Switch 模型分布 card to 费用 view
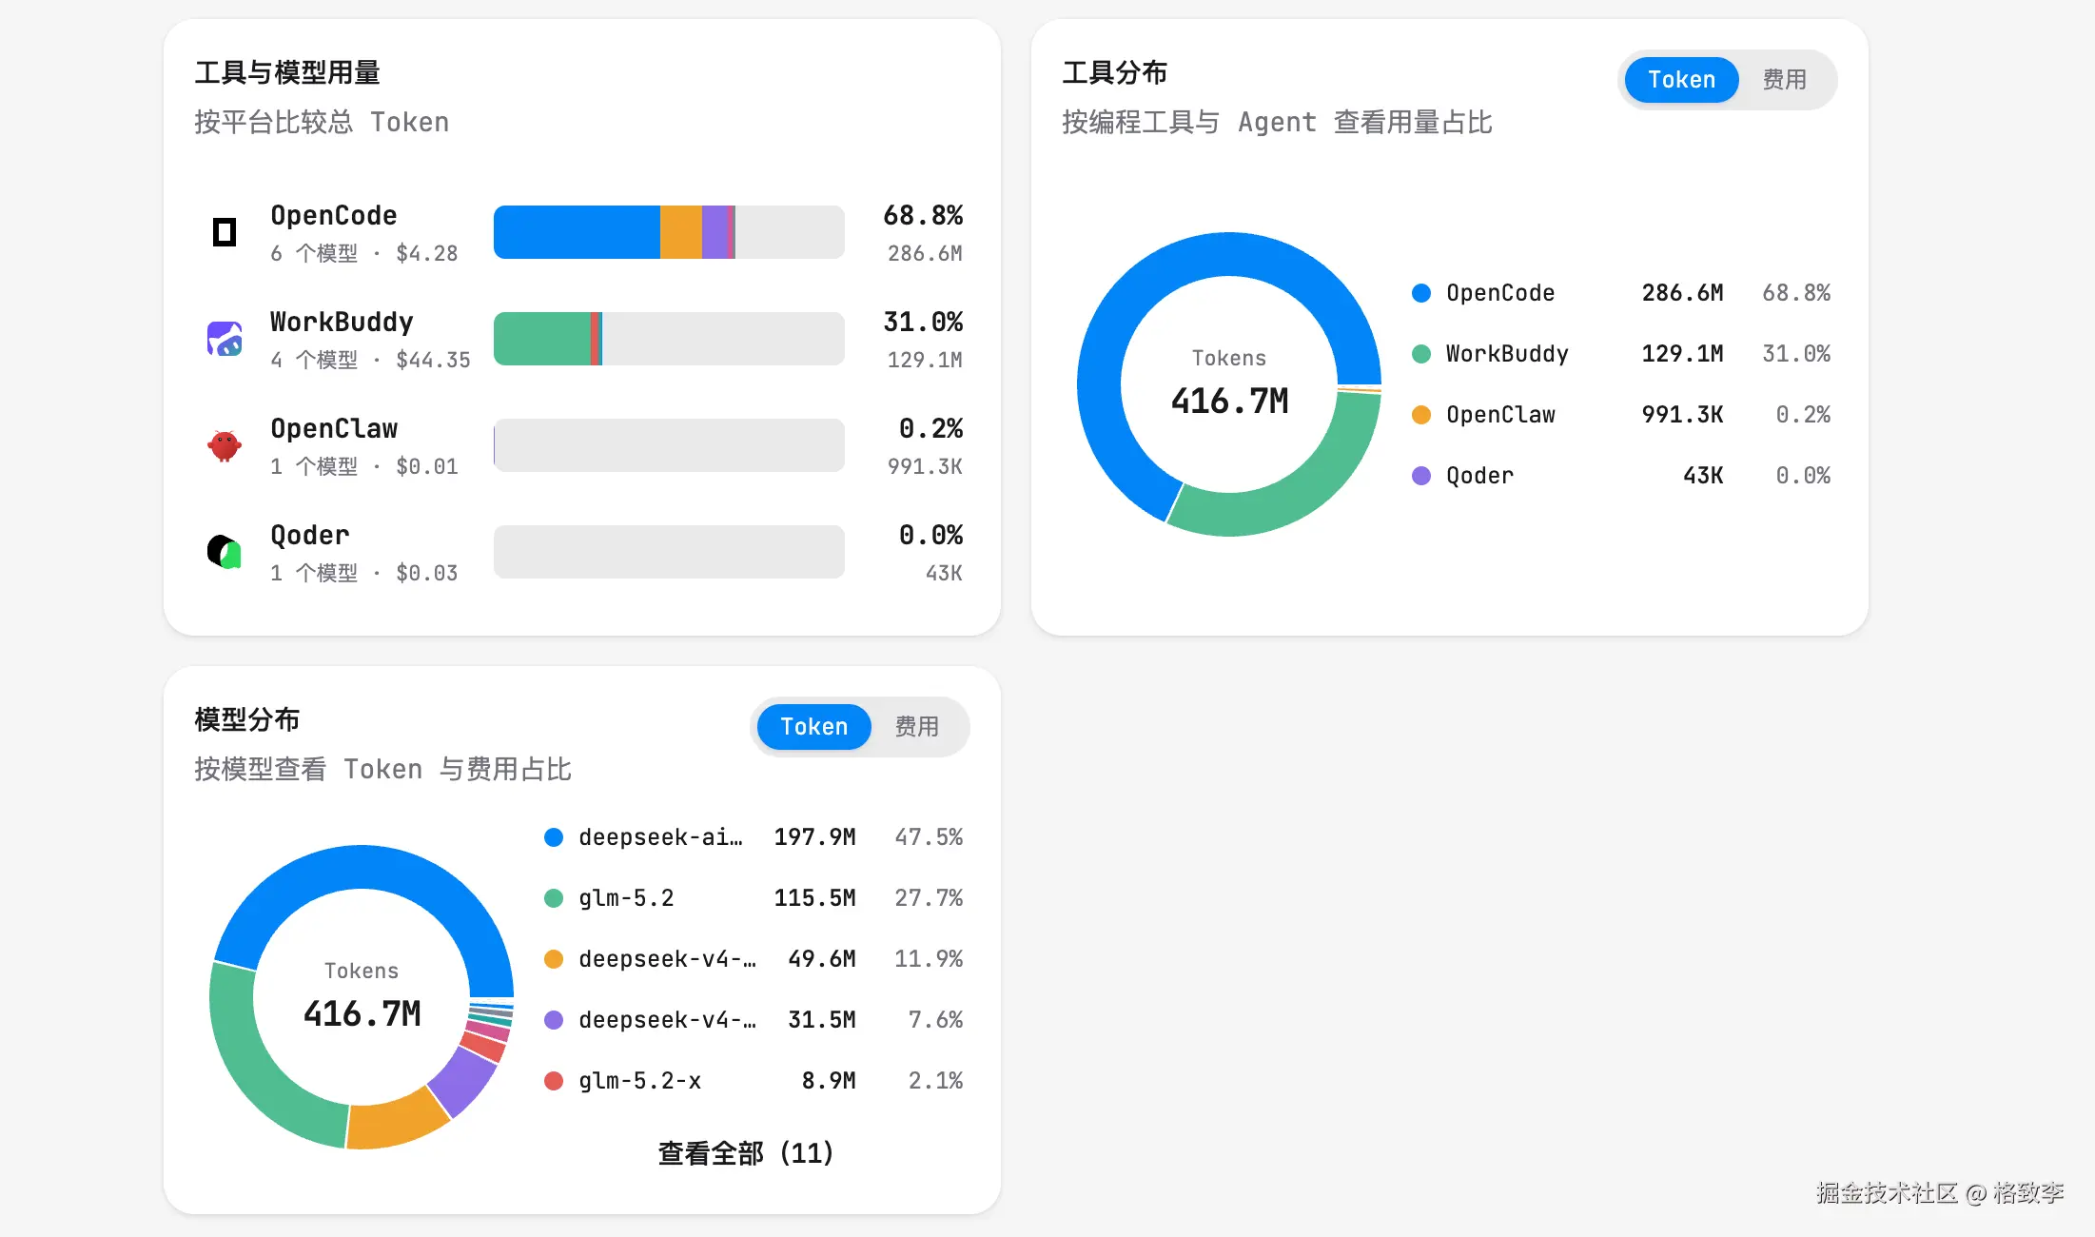This screenshot has height=1237, width=2095. (x=916, y=727)
